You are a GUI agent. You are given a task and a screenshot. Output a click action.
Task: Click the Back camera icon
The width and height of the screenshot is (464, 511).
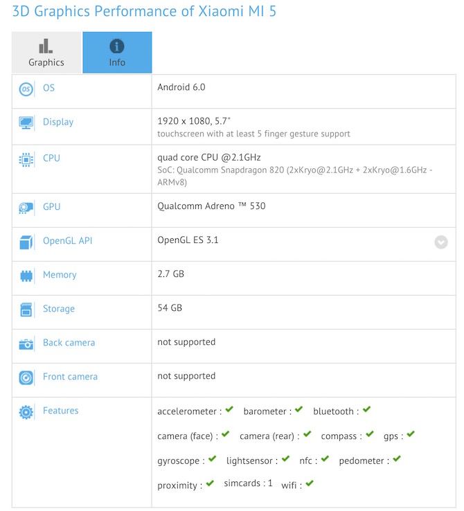(x=26, y=343)
